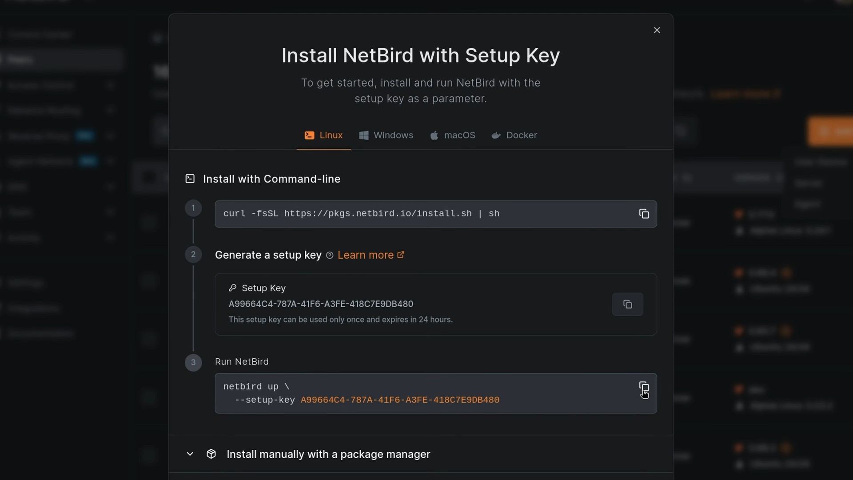Click the help icon beside Generate a setup key
This screenshot has width=853, height=480.
[x=330, y=255]
